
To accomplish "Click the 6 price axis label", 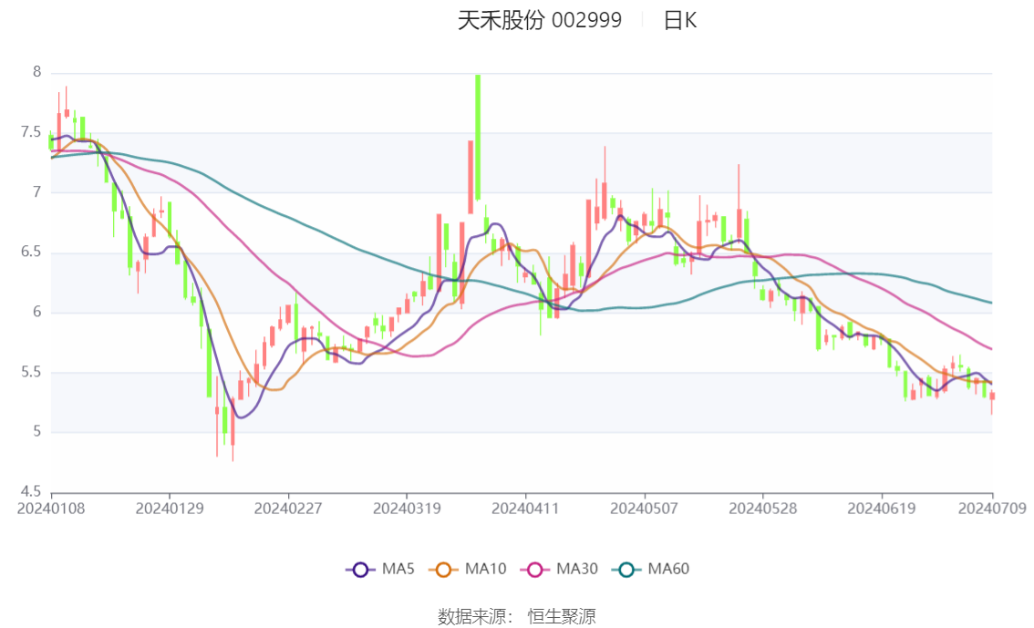I will tap(36, 312).
